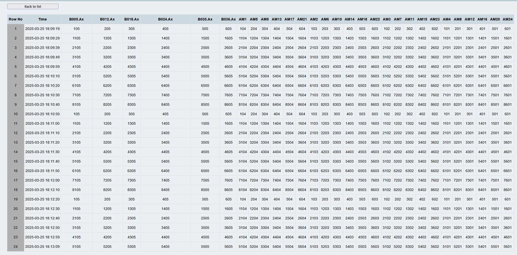Select the AM24 column header
The height and width of the screenshot is (255, 517).
click(508, 19)
